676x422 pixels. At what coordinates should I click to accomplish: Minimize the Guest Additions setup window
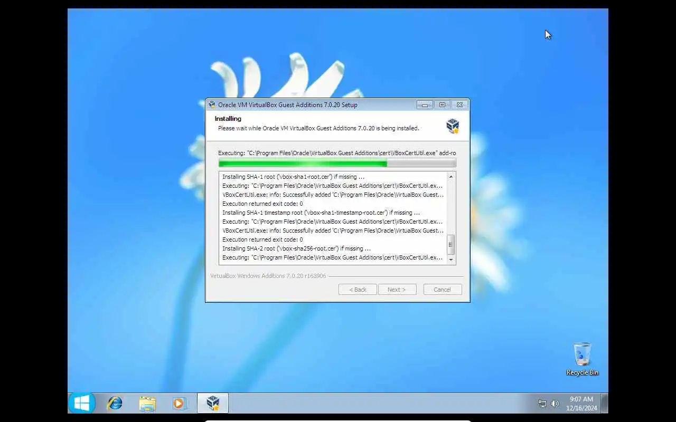(425, 104)
